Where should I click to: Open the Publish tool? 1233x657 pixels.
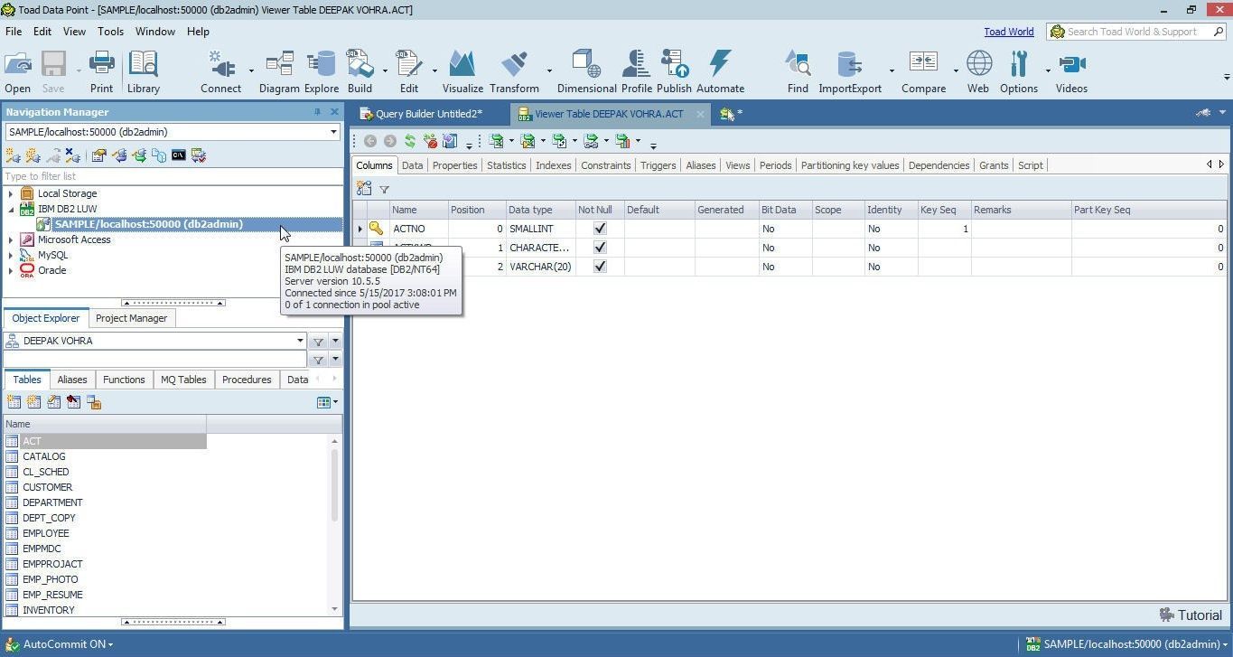pos(674,71)
